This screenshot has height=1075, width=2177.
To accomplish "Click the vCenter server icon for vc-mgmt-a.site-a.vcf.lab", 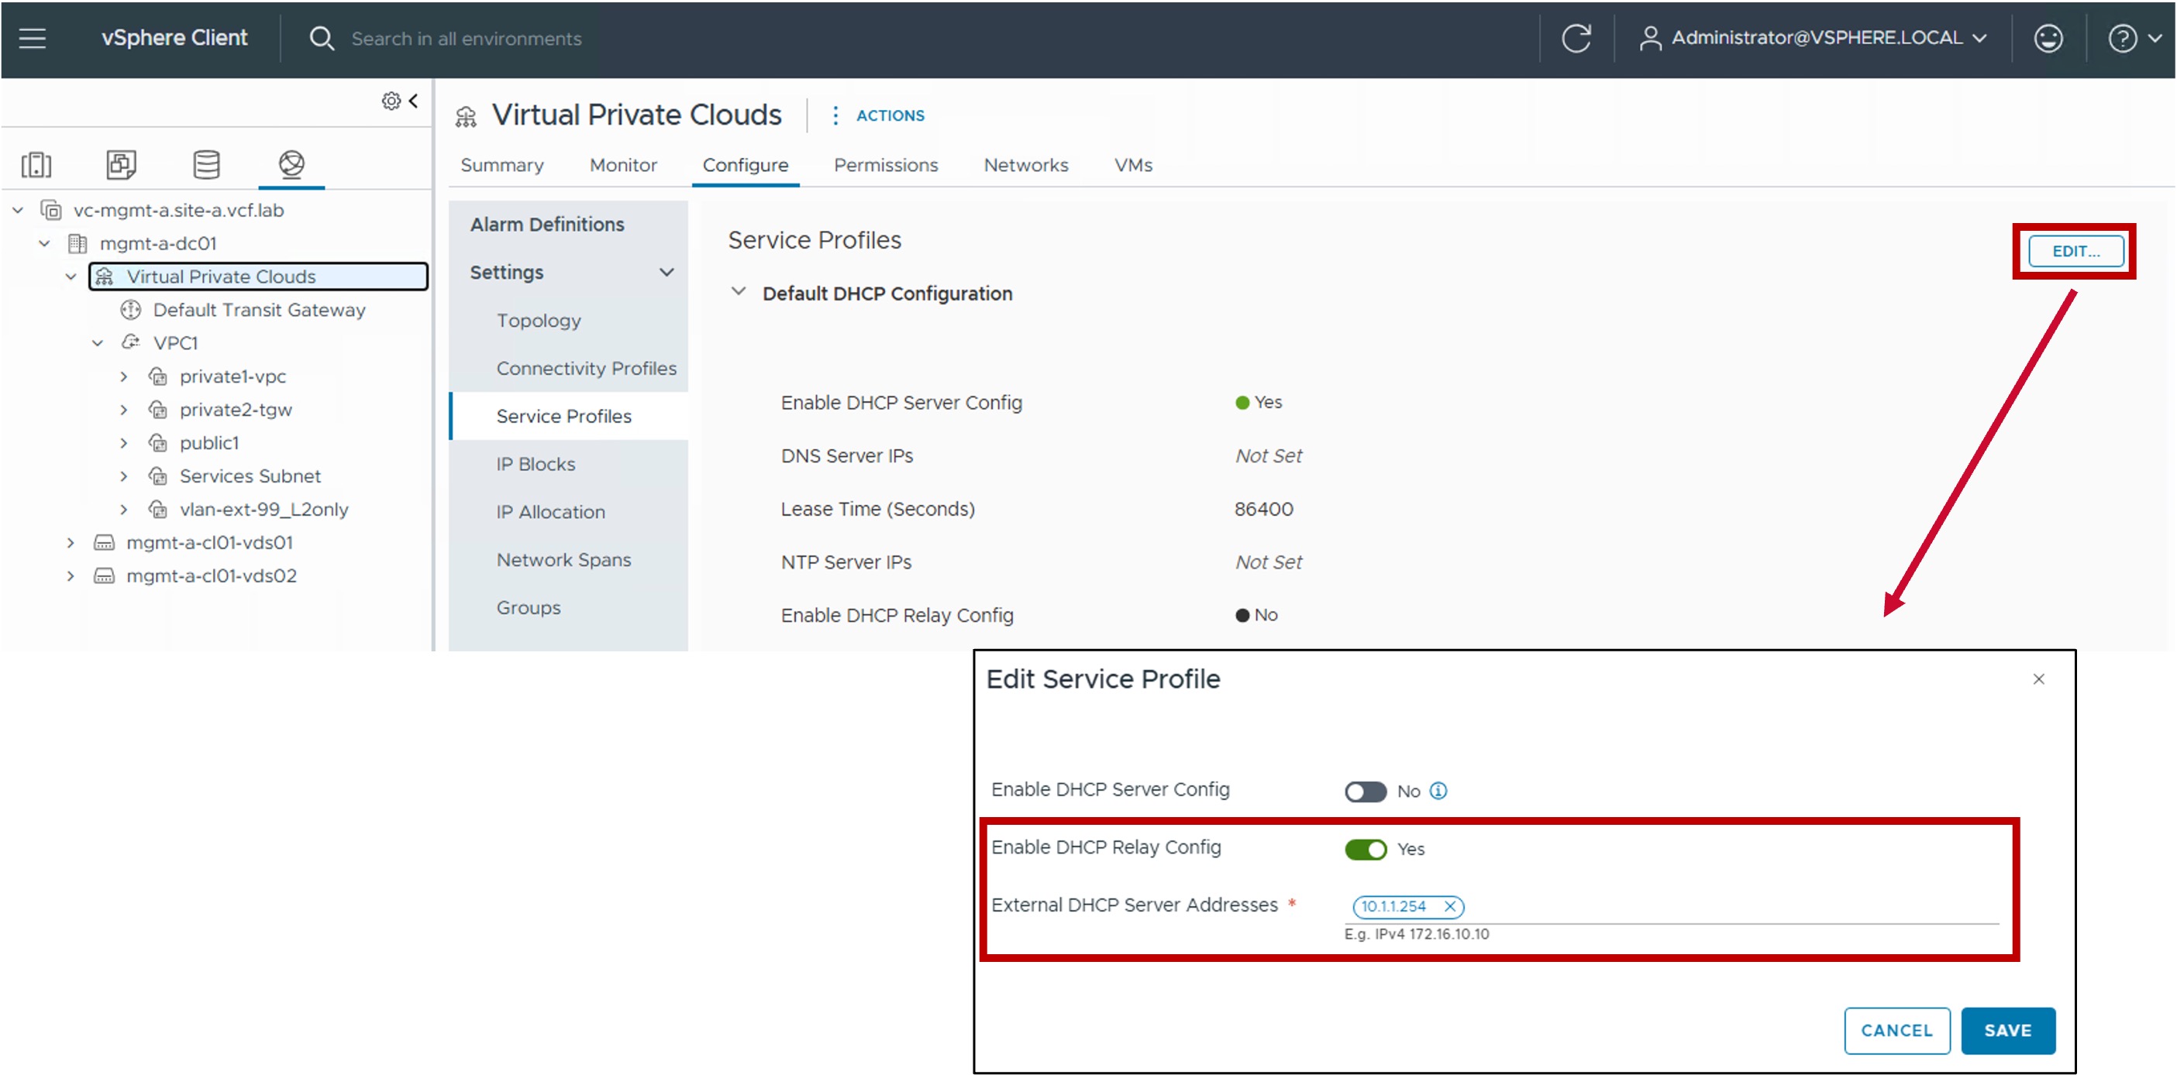I will (x=52, y=210).
